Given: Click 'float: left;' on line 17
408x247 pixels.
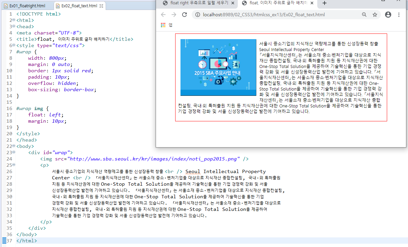Looking at the screenshot, I should (x=46, y=115).
